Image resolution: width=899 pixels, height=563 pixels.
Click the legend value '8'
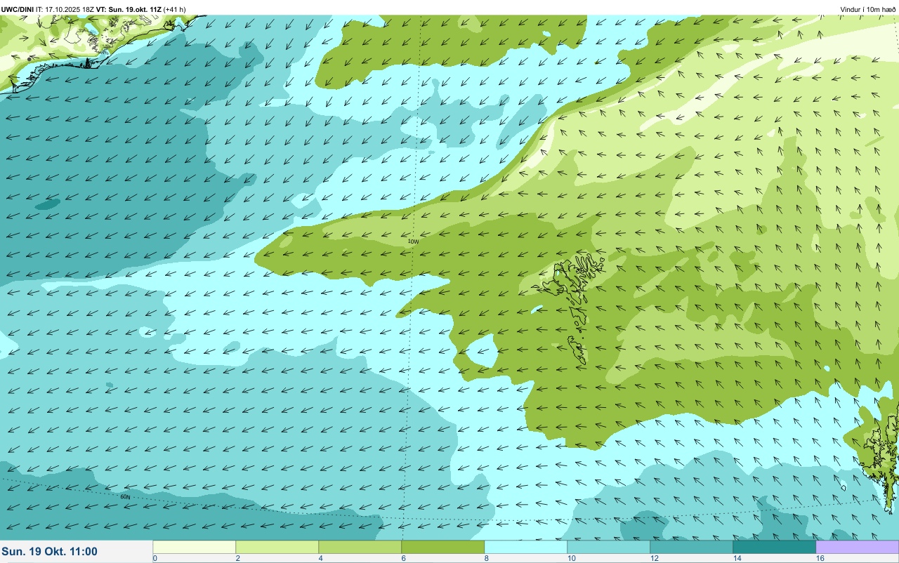click(486, 558)
